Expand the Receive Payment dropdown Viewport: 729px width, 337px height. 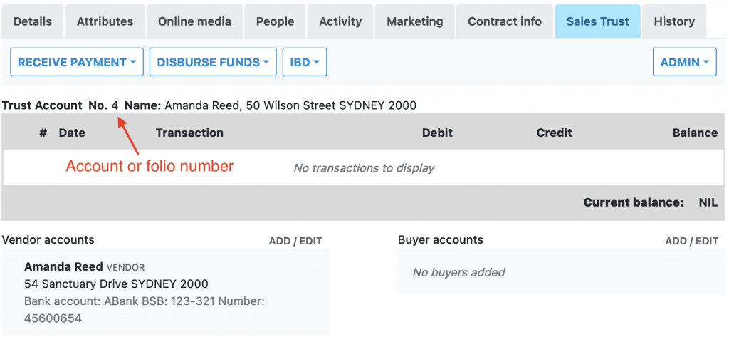coord(77,62)
